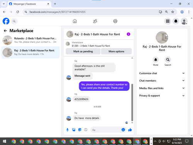Click the chat message scrollbar thumb
193x145 pixels.
click(x=132, y=102)
